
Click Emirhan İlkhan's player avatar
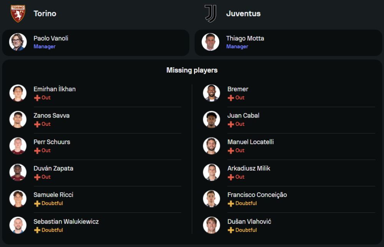pos(18,93)
